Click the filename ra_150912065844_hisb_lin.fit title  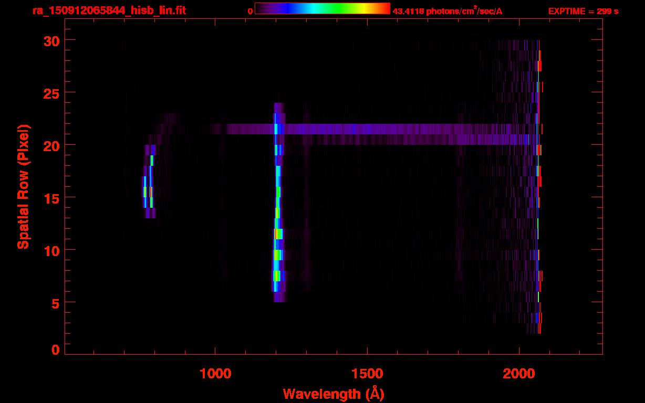[108, 10]
